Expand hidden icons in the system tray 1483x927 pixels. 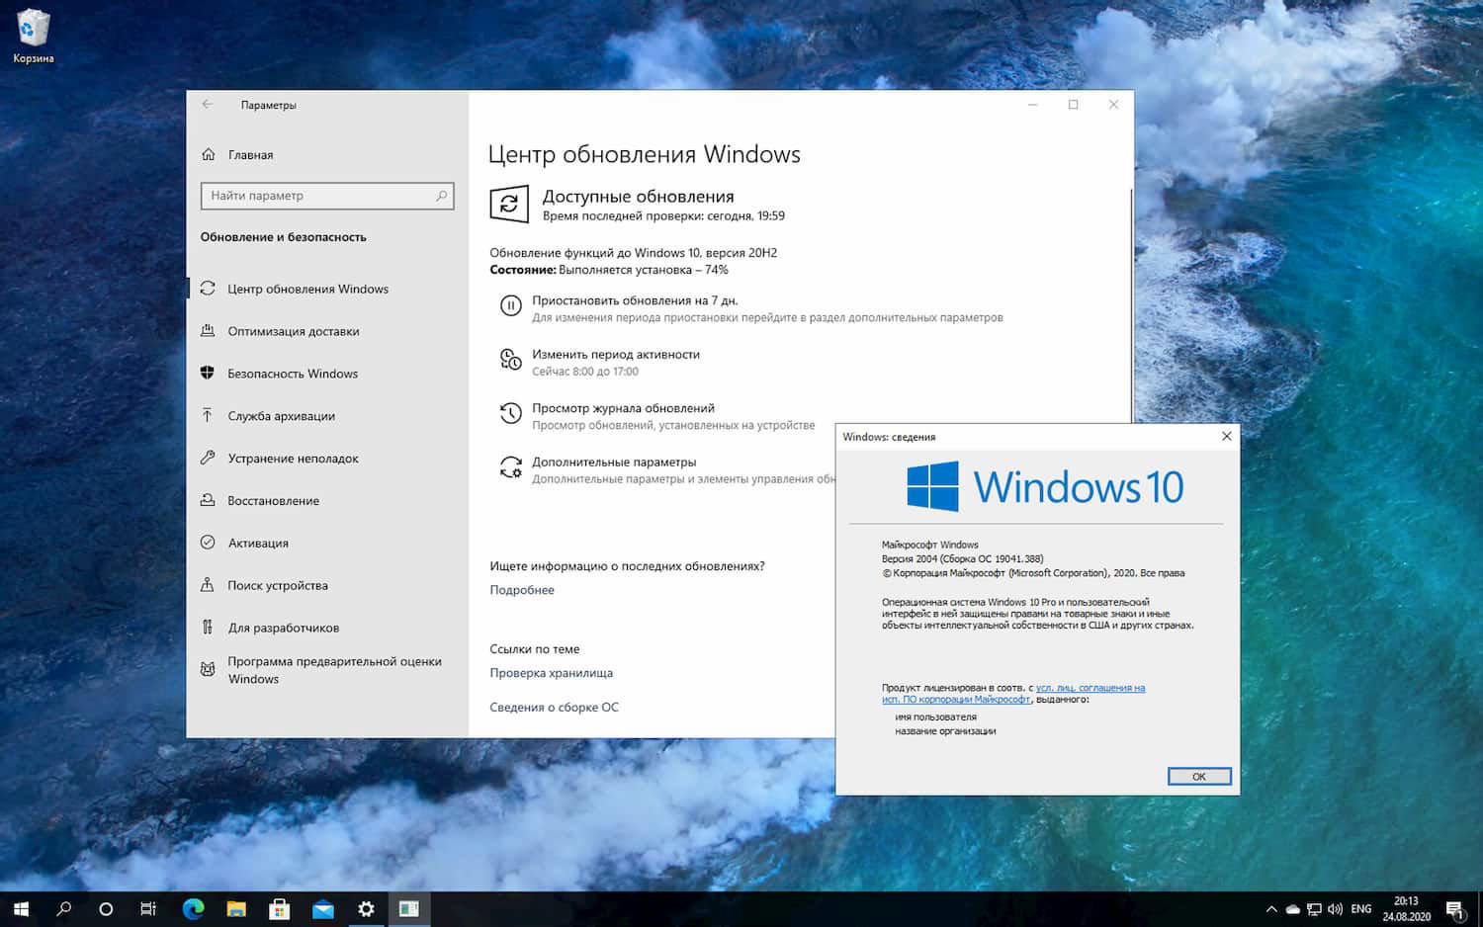tap(1271, 908)
